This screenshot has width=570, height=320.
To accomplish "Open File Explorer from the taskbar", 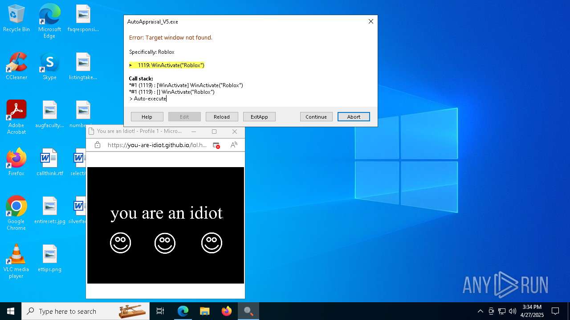I will [204, 311].
